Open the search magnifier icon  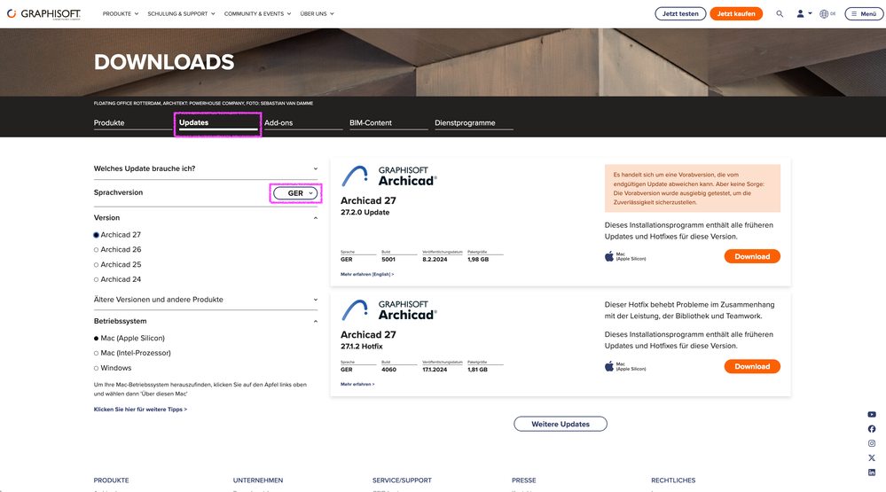pyautogui.click(x=780, y=13)
